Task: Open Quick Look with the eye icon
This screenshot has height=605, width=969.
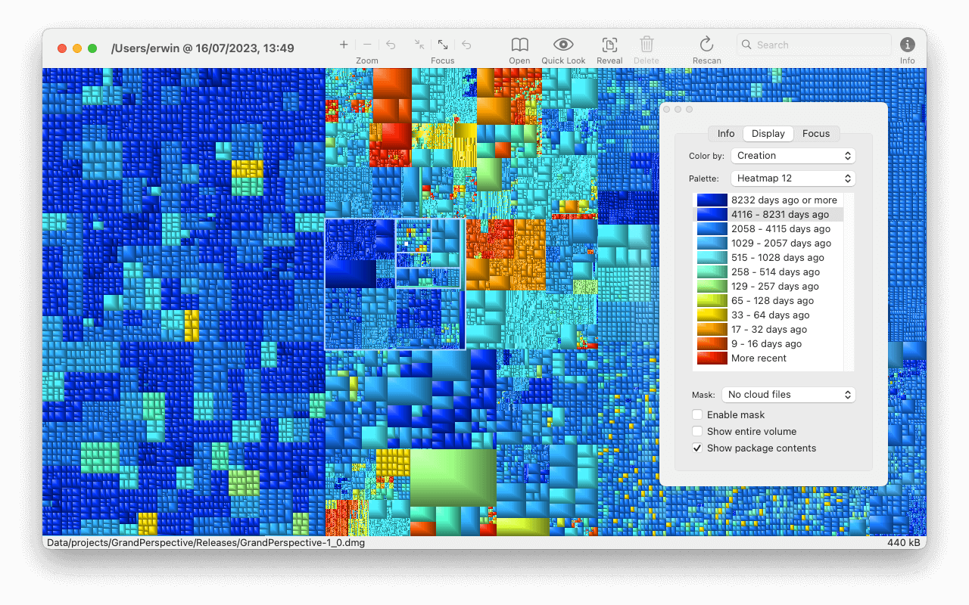Action: (563, 45)
